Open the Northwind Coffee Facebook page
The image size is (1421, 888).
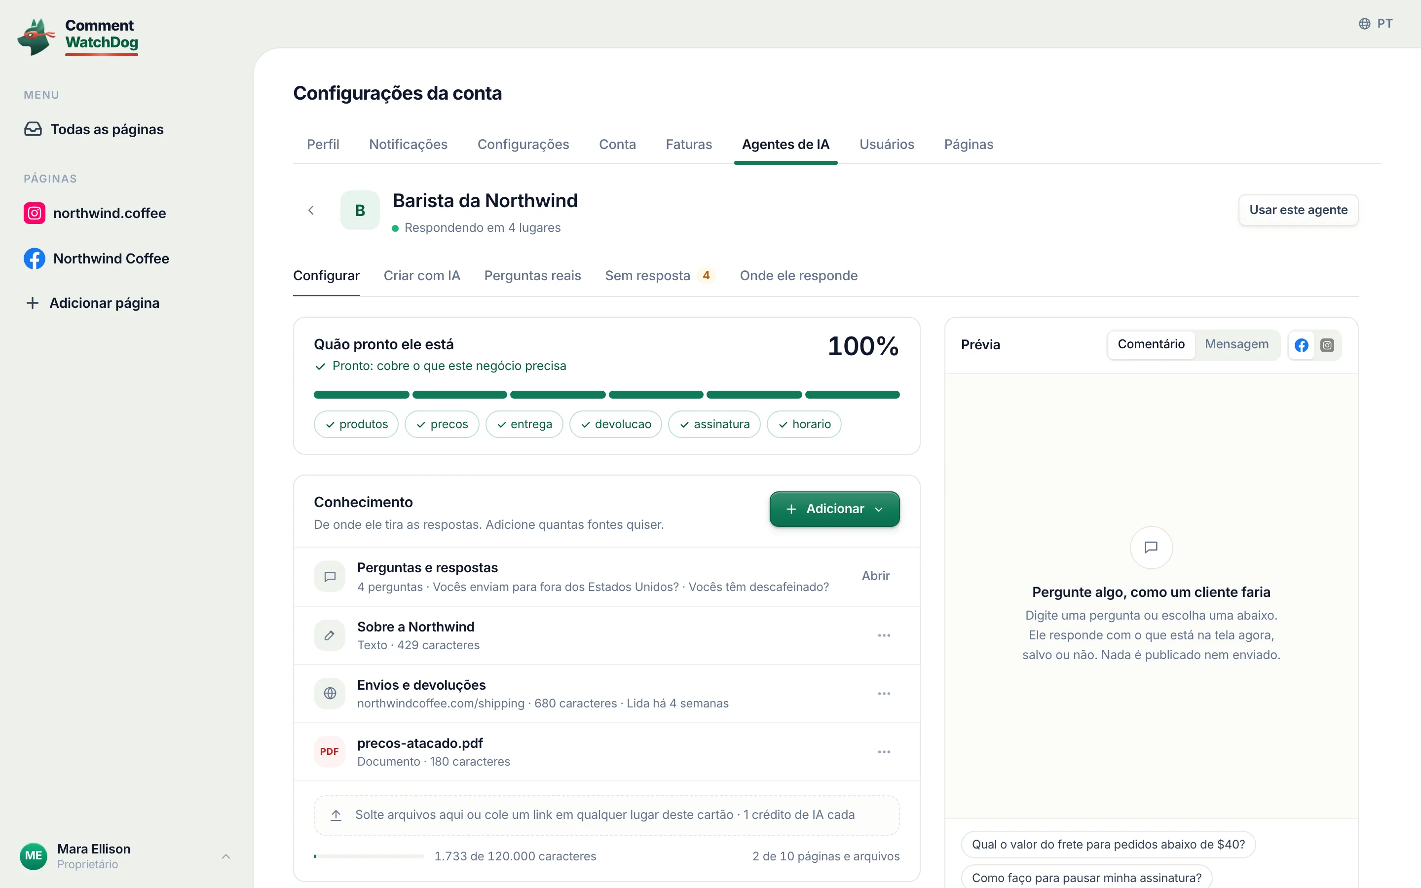[97, 259]
